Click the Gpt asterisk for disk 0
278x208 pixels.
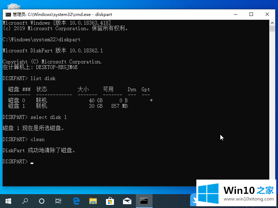pyautogui.click(x=151, y=101)
